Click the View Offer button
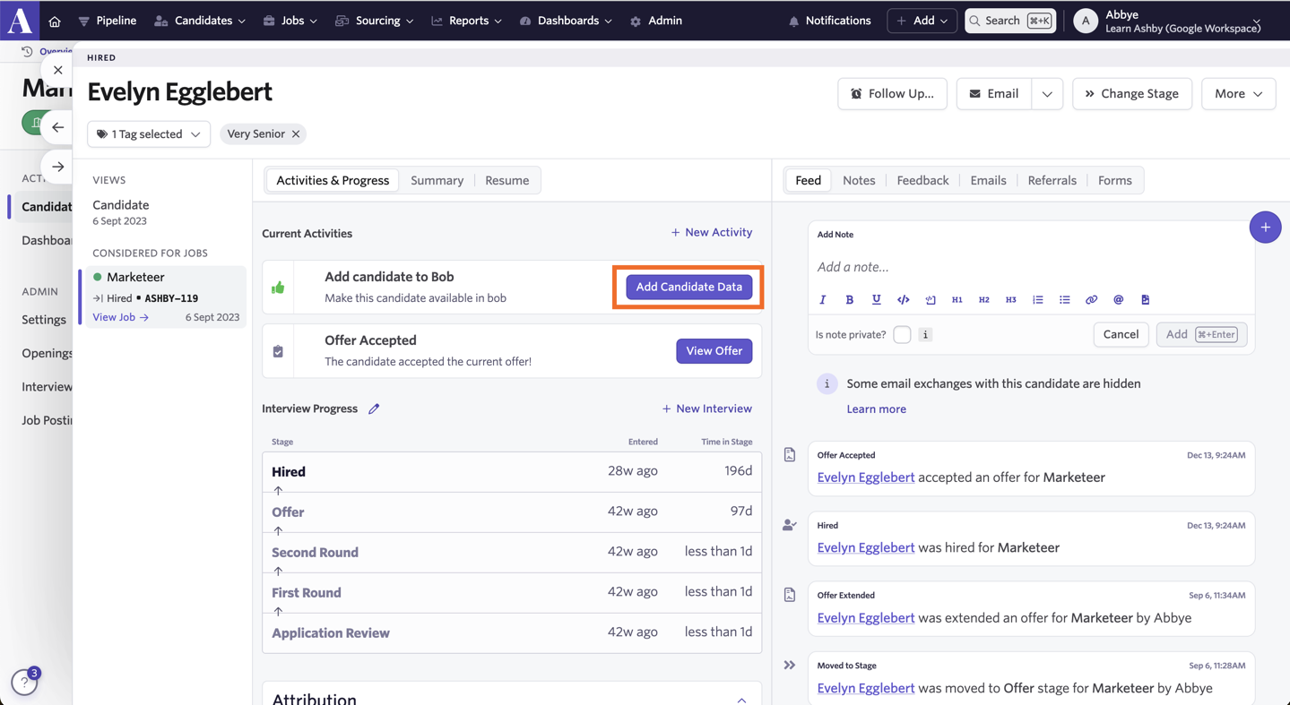This screenshot has width=1290, height=705. pyautogui.click(x=714, y=351)
